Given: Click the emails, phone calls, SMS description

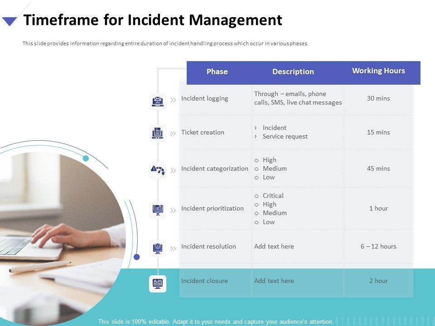Looking at the screenshot, I should click(x=298, y=98).
